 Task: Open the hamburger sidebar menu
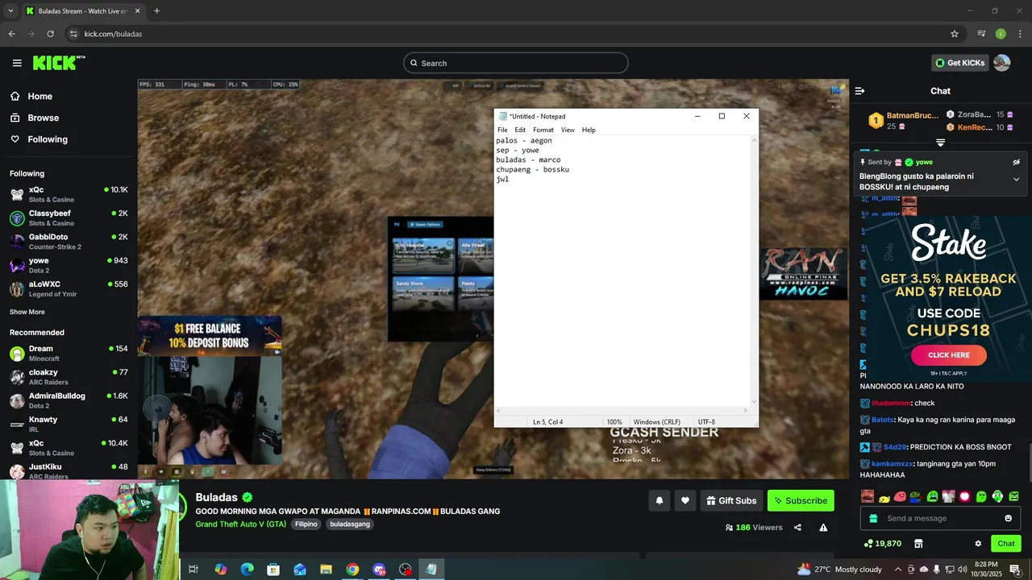click(x=17, y=63)
